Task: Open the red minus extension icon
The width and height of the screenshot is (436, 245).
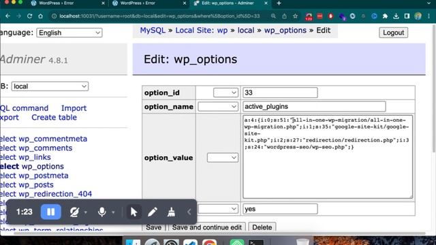Action: tap(320, 16)
